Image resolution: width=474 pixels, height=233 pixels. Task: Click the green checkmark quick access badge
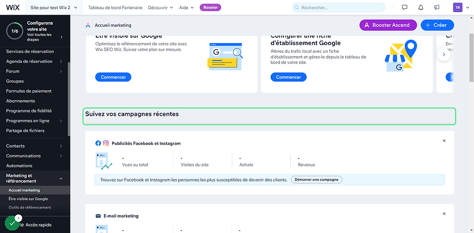point(12,223)
